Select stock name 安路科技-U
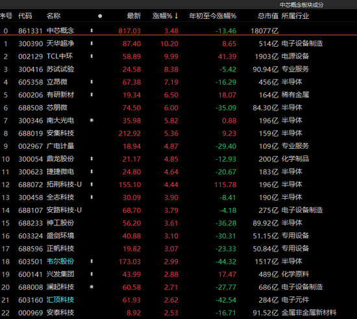This screenshot has width=357, height=319. (x=64, y=210)
